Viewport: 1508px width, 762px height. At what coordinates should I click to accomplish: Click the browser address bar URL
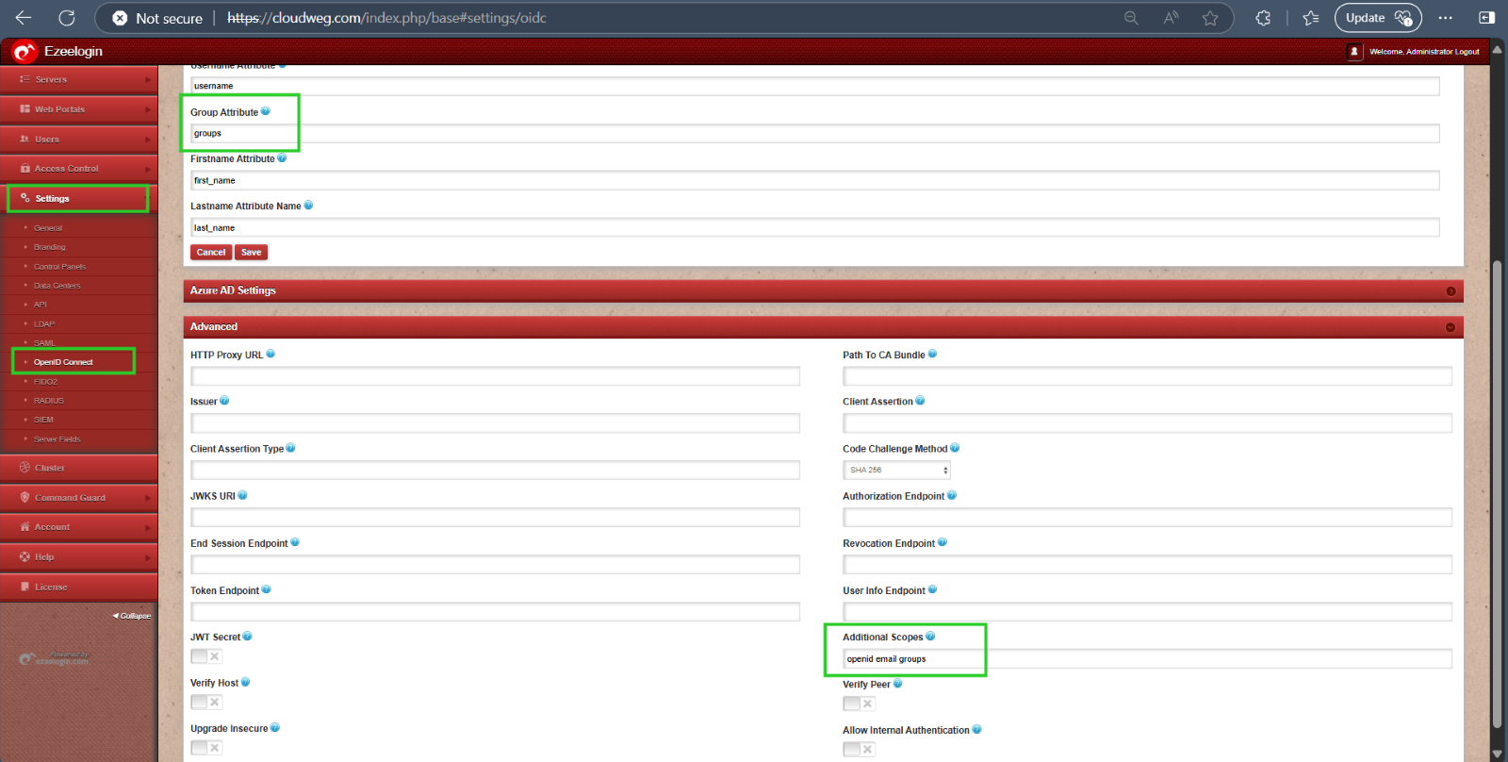click(387, 18)
